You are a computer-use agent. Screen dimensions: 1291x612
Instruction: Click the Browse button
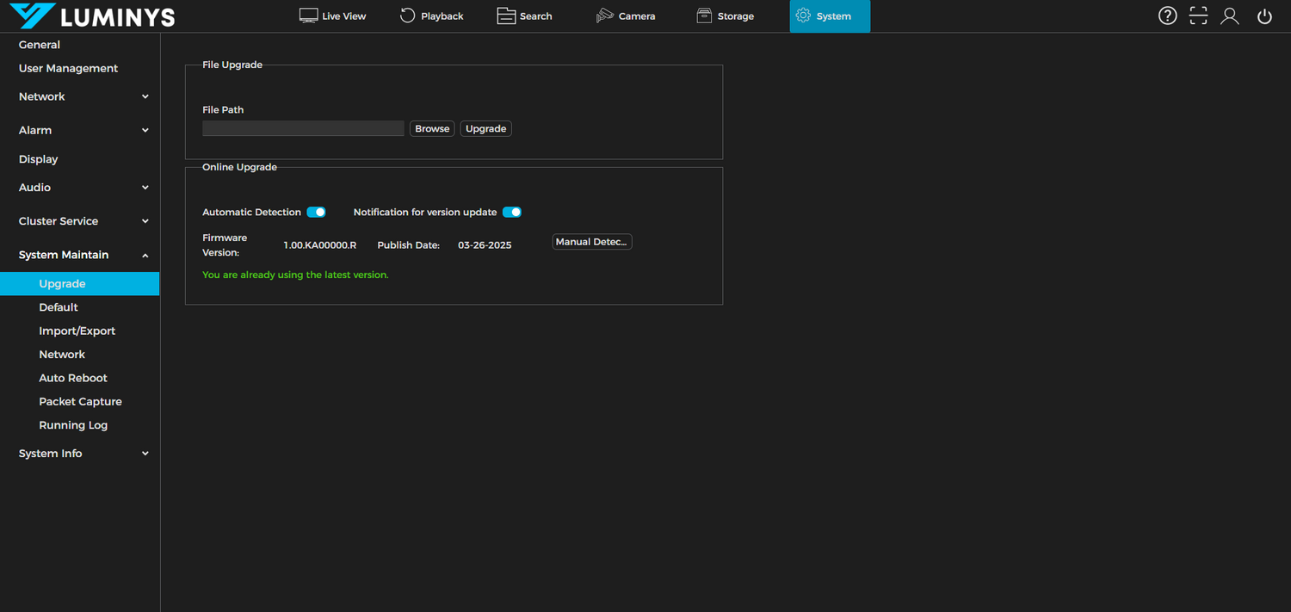point(431,128)
